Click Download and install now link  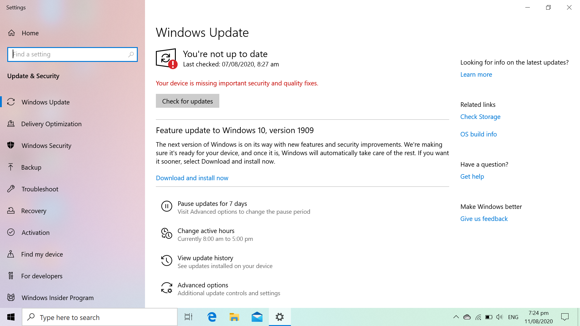pyautogui.click(x=192, y=178)
